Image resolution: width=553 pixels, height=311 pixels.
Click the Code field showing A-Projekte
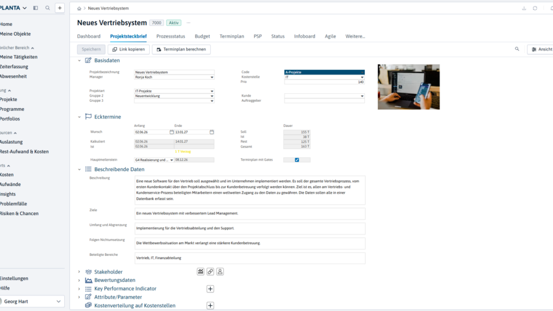click(324, 72)
